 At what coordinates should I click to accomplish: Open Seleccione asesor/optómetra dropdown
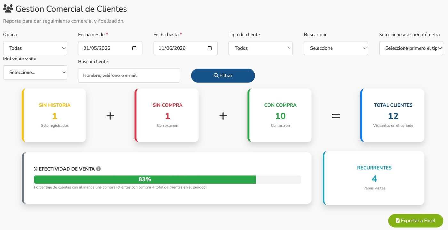pos(411,48)
